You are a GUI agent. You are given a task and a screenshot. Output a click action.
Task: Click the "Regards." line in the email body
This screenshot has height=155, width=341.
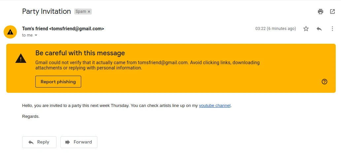(31, 116)
